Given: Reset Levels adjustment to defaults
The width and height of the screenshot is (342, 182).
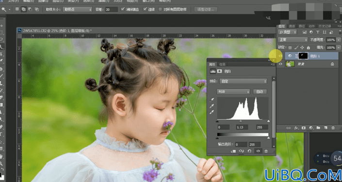Looking at the screenshot, I should pyautogui.click(x=250, y=151).
